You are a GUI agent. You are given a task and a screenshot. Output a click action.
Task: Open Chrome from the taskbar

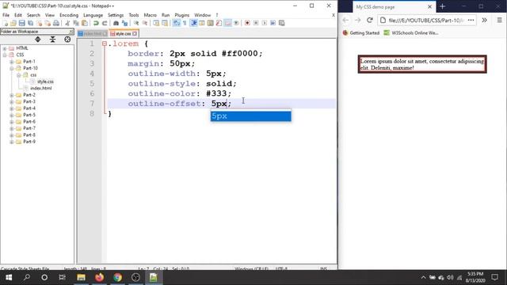point(118,277)
